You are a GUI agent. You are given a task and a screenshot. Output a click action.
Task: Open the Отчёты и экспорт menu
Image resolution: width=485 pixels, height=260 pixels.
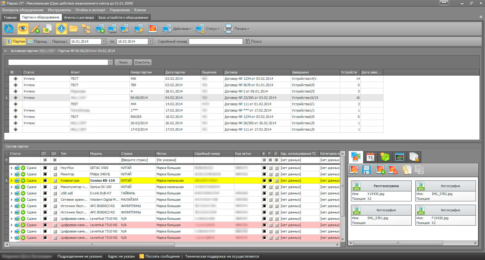[x=90, y=10]
